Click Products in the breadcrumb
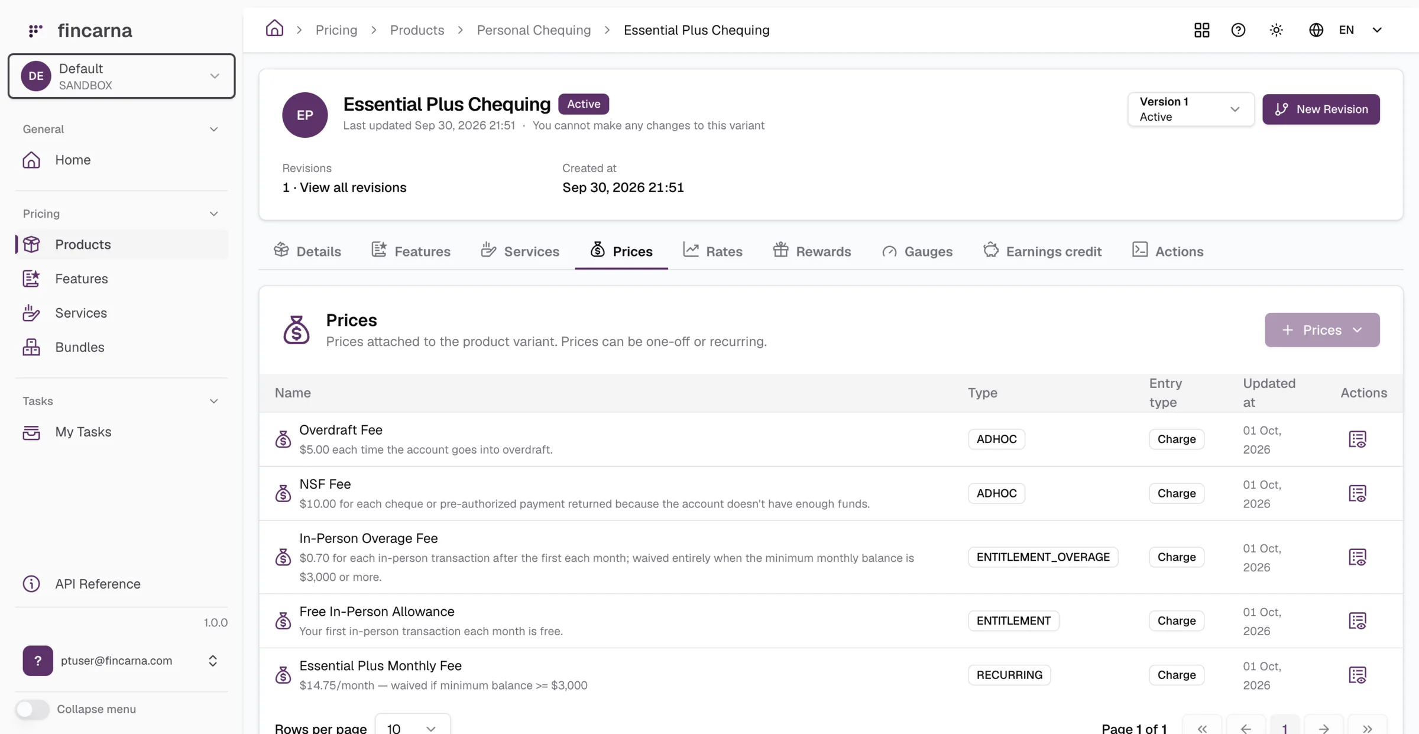 click(417, 30)
